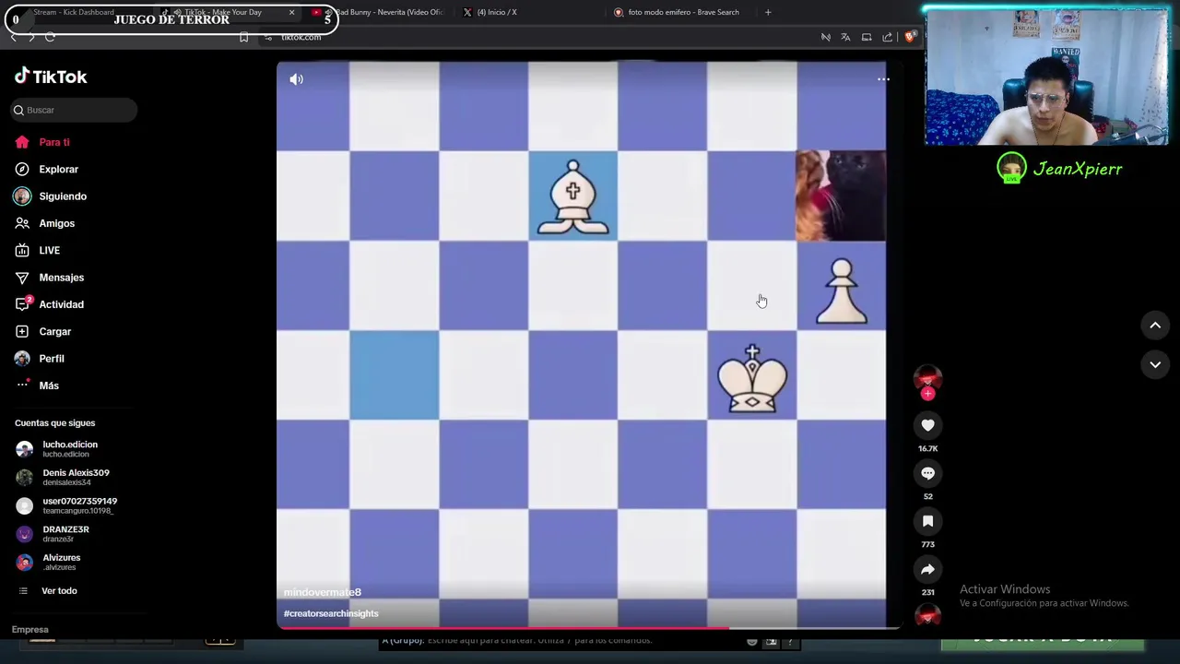Viewport: 1180px width, 664px height.
Task: Go forward in browser history
Action: click(31, 37)
